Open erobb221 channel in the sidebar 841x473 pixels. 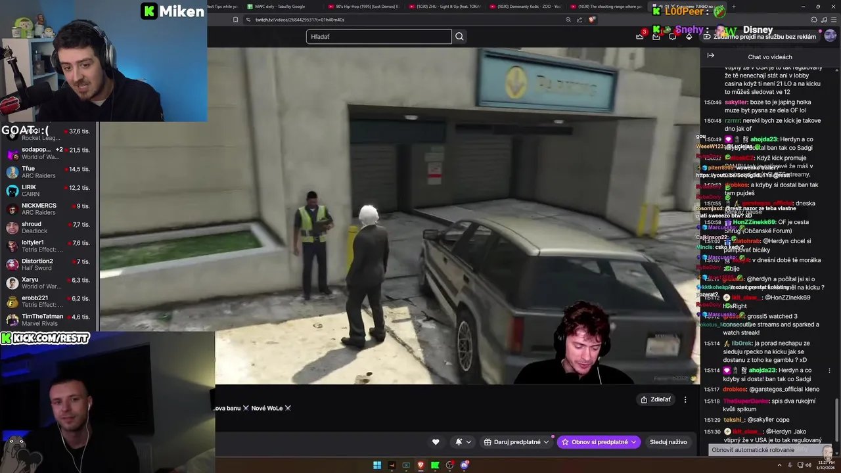49,302
